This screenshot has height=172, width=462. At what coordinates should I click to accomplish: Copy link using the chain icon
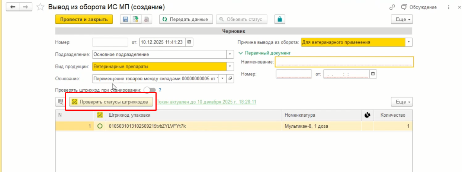tap(392, 7)
